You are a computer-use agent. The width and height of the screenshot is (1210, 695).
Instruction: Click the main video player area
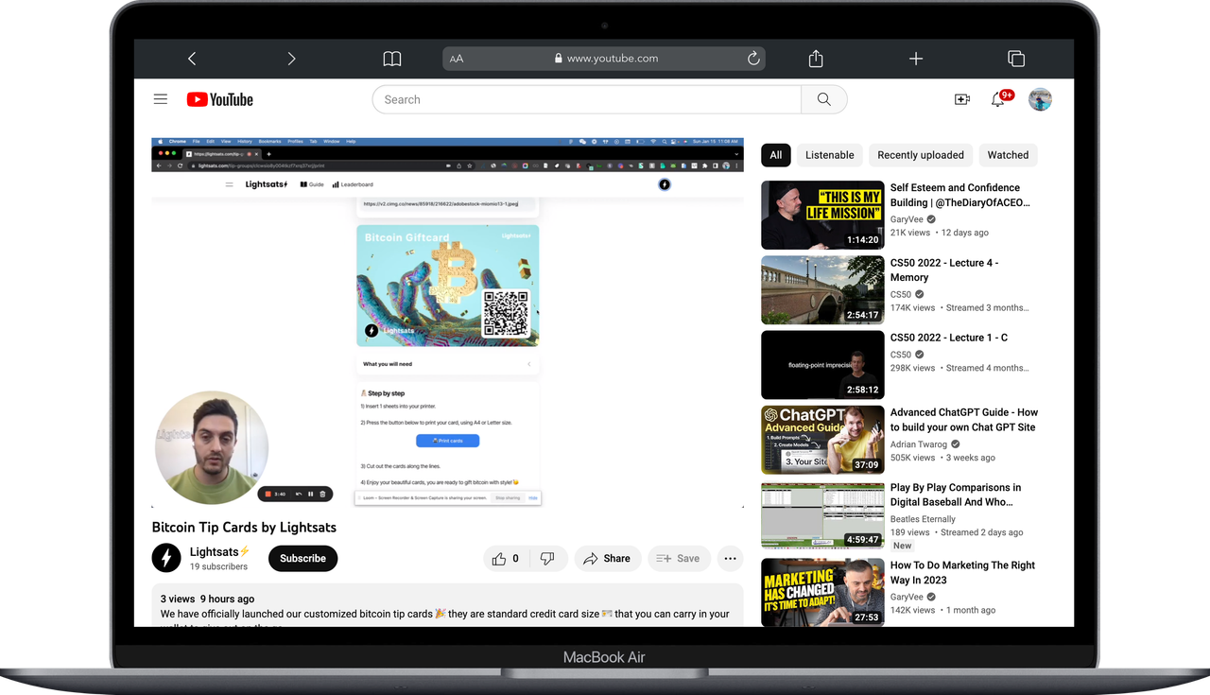(448, 322)
